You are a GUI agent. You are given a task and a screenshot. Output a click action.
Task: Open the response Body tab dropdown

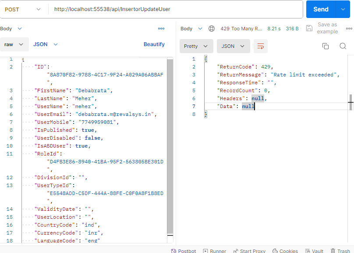click(191, 29)
